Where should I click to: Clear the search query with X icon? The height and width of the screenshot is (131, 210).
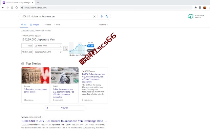pos(94,17)
